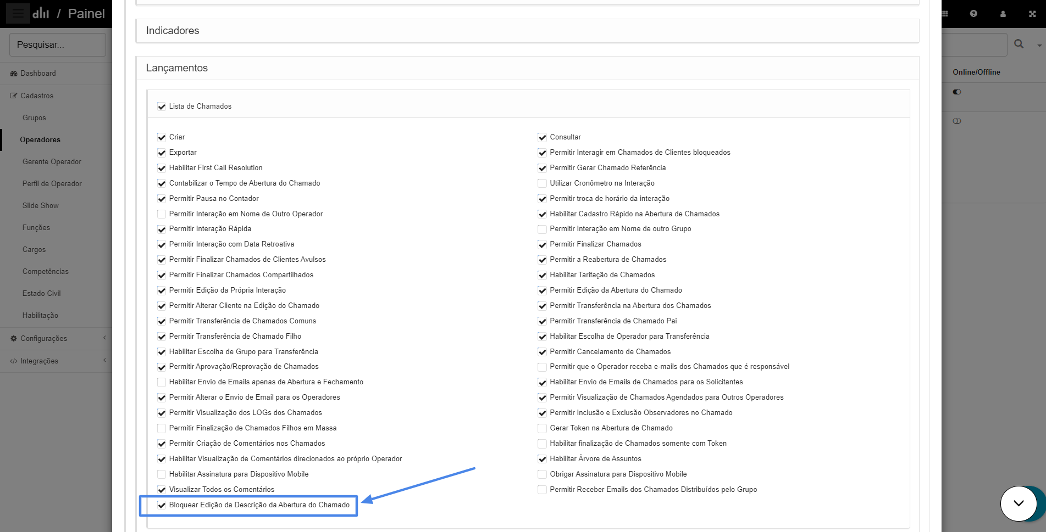Expand the Integrações sidebar menu arrow
The height and width of the screenshot is (532, 1046).
pos(104,361)
